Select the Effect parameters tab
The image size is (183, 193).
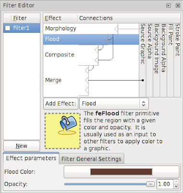tap(31, 158)
